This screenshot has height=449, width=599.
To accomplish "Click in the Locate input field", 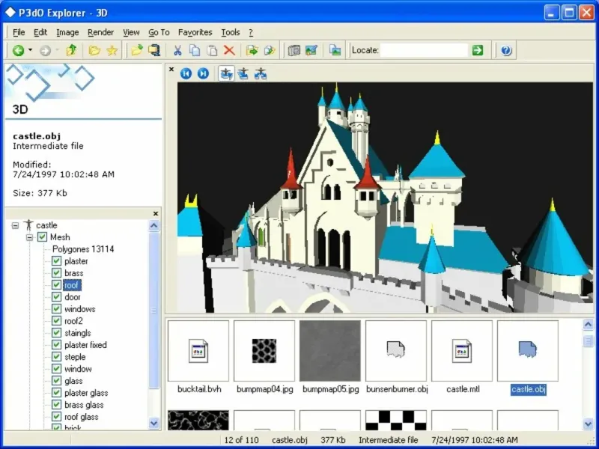I will point(425,51).
